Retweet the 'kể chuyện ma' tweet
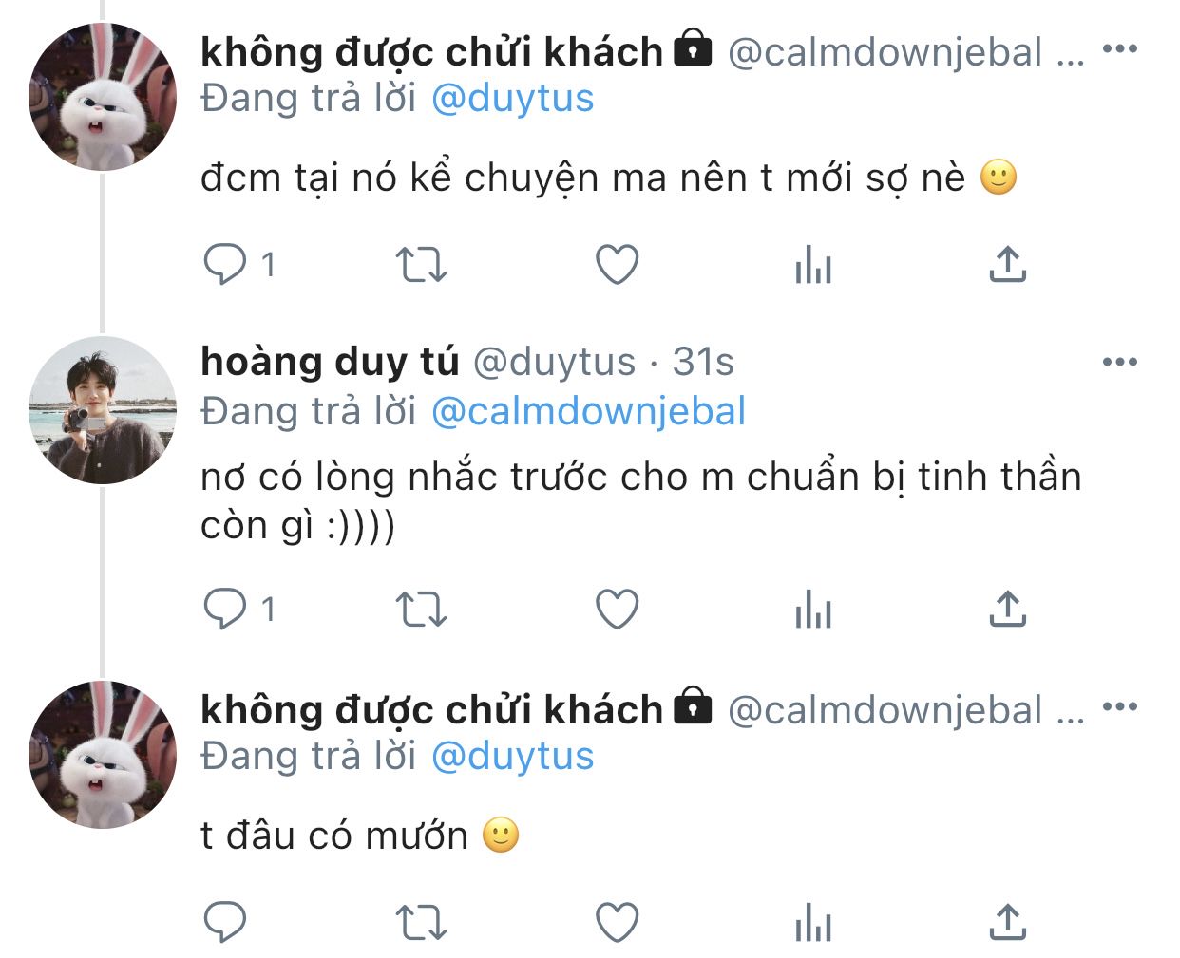Viewport: 1180px width, 958px height. 421,265
